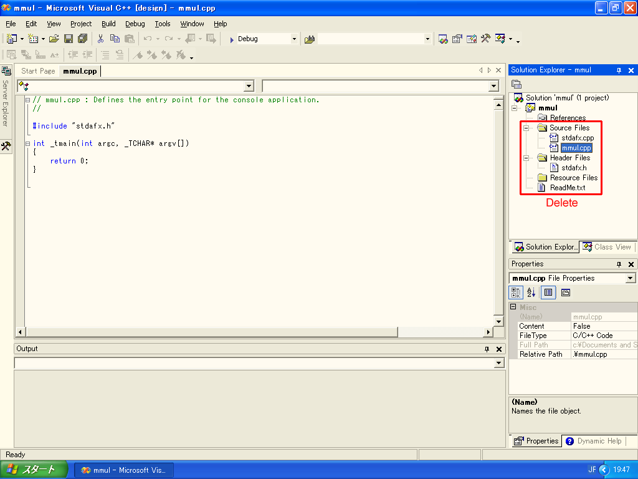Click the Property Pages icon
The height and width of the screenshot is (479, 638).
coord(566,293)
